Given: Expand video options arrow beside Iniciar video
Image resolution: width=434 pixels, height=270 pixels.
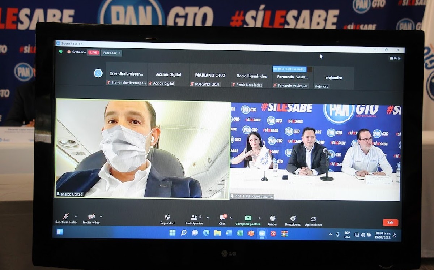Looking at the screenshot, I should point(101,217).
